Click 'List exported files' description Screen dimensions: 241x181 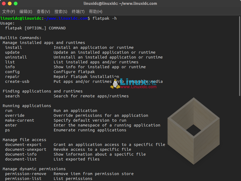[x=77, y=159]
